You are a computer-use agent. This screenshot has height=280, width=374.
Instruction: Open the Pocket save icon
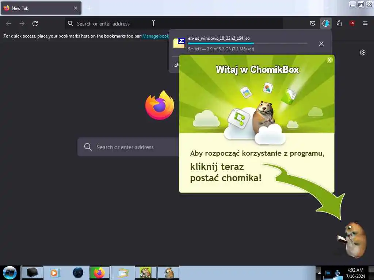click(313, 23)
